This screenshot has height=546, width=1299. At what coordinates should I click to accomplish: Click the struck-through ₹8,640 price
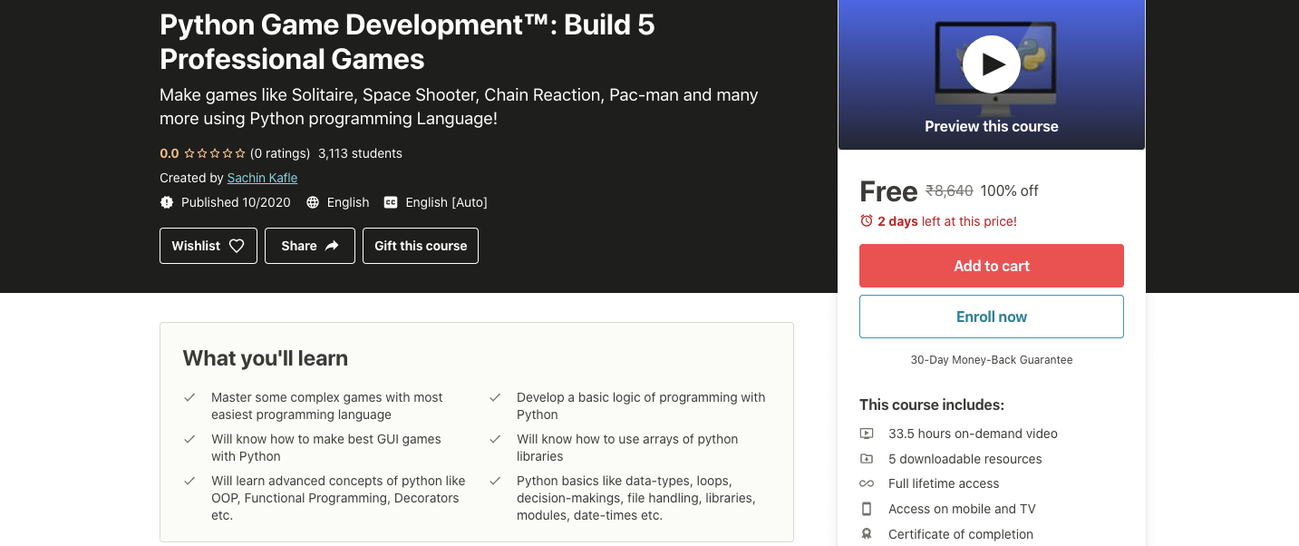click(949, 190)
